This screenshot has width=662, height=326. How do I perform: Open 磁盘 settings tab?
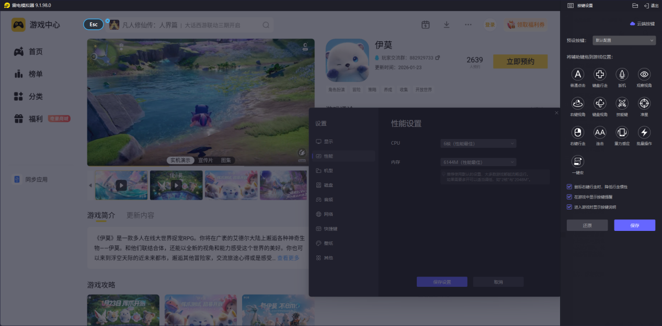[x=343, y=185]
